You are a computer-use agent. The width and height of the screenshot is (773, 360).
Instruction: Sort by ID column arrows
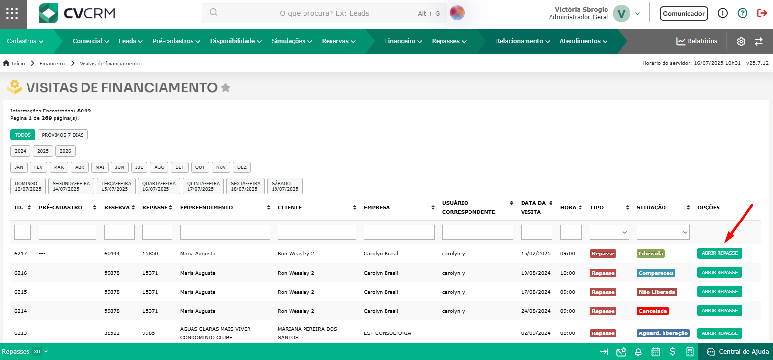point(29,208)
